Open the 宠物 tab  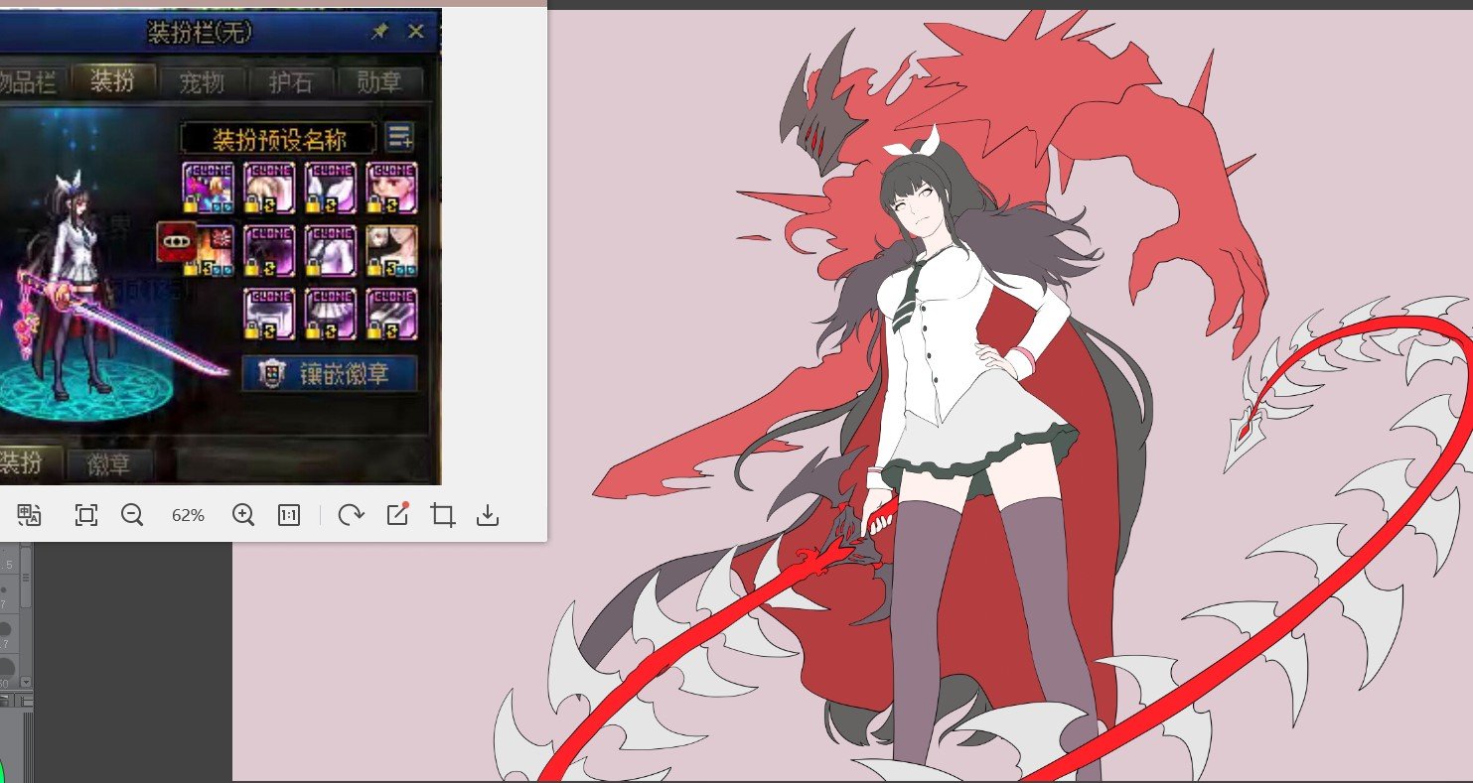pyautogui.click(x=202, y=81)
